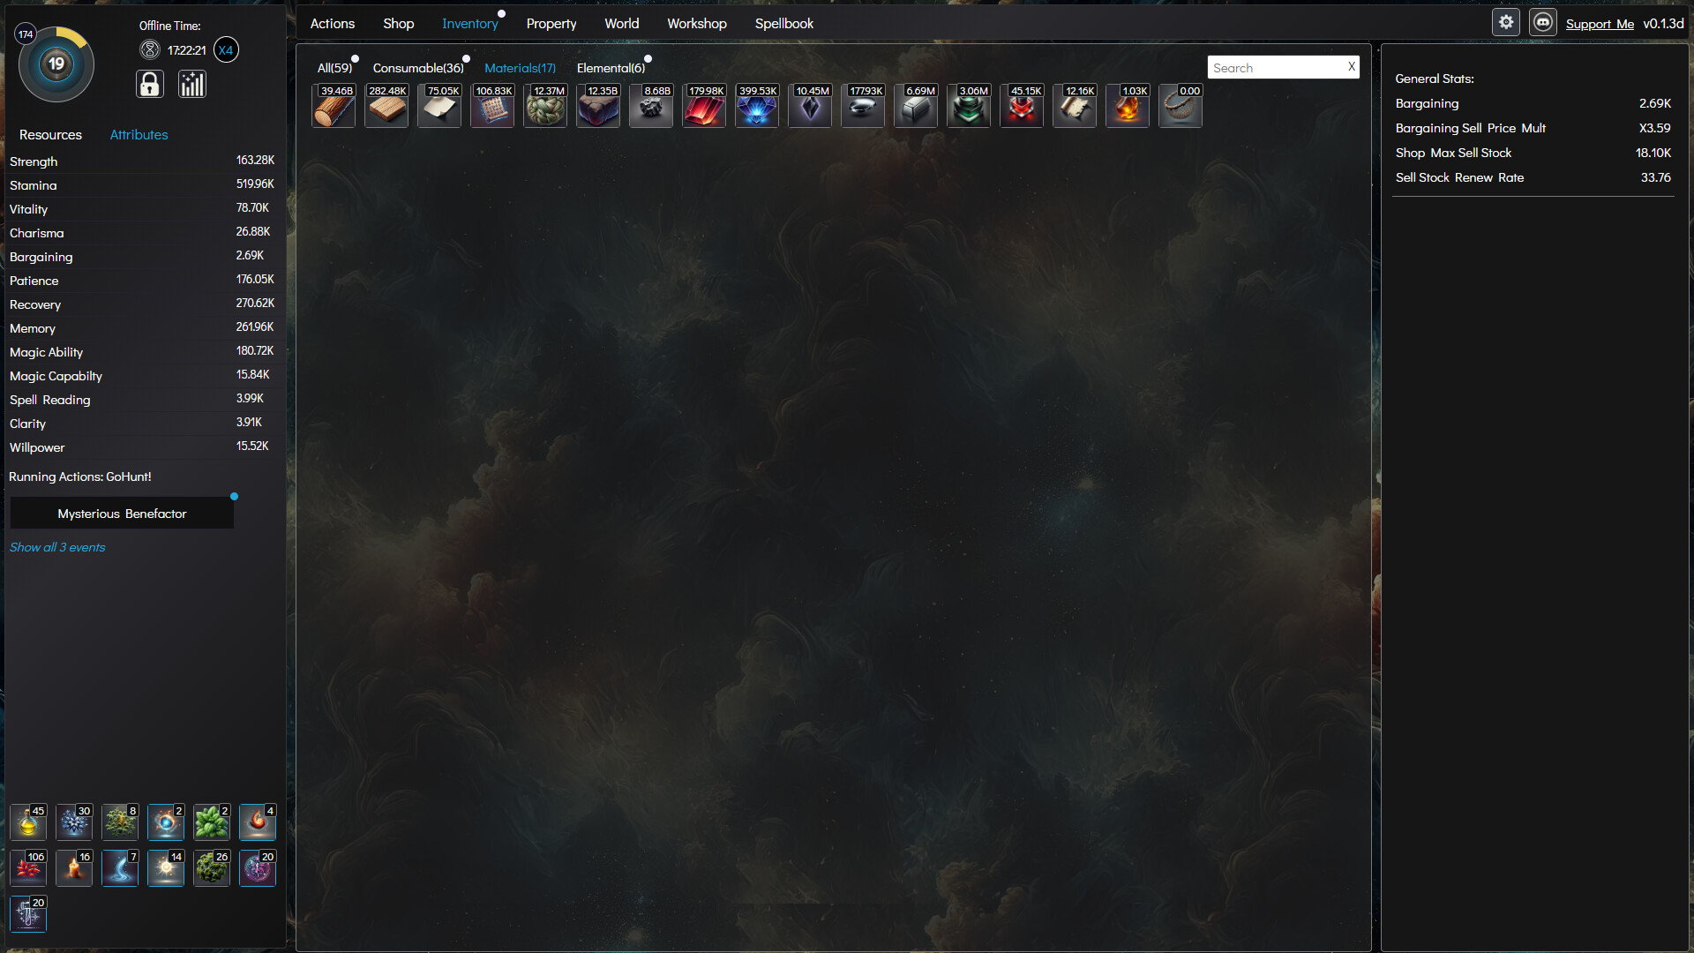Open the Consumable(36) filter
1694x953 pixels.
416,67
